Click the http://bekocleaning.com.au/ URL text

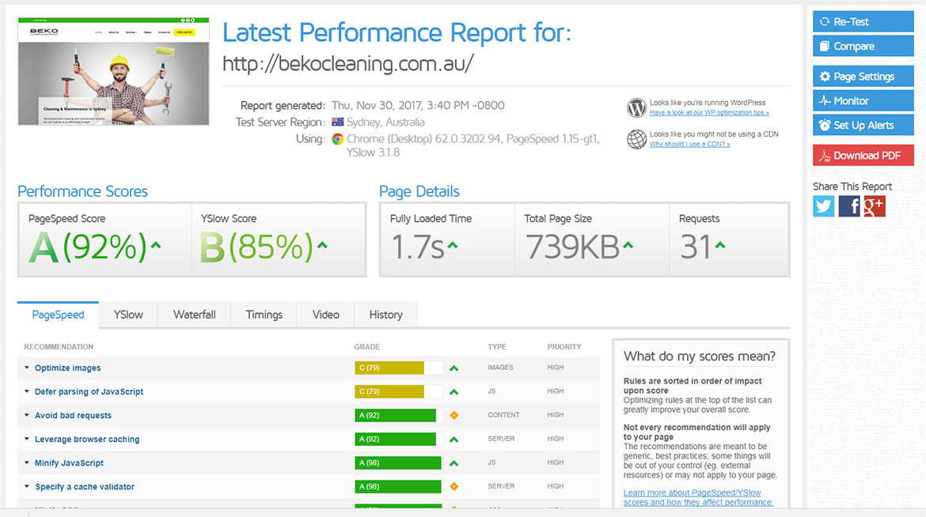[347, 64]
